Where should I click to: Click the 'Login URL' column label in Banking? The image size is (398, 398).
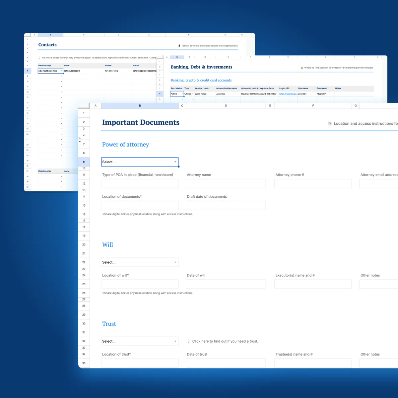point(284,88)
